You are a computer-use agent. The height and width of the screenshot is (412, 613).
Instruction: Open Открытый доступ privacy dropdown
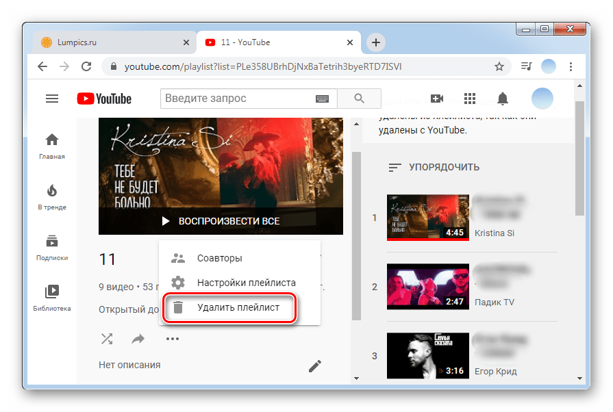(129, 309)
